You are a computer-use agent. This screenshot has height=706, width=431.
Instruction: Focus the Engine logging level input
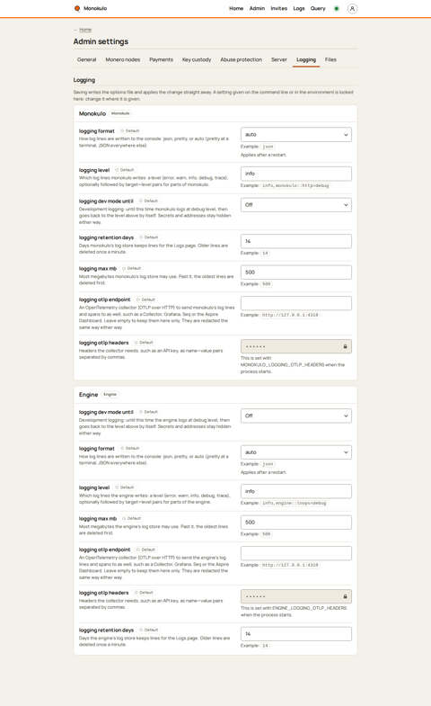pyautogui.click(x=296, y=491)
